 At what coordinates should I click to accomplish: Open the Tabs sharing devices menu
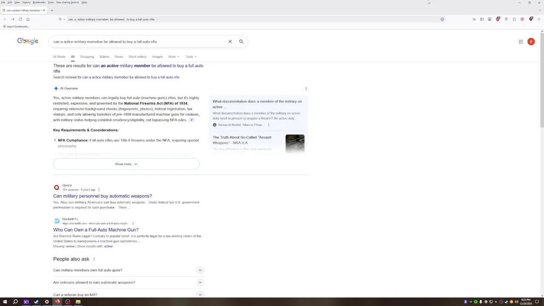coord(68,2)
